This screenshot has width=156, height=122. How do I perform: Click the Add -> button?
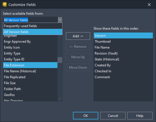click(78, 36)
